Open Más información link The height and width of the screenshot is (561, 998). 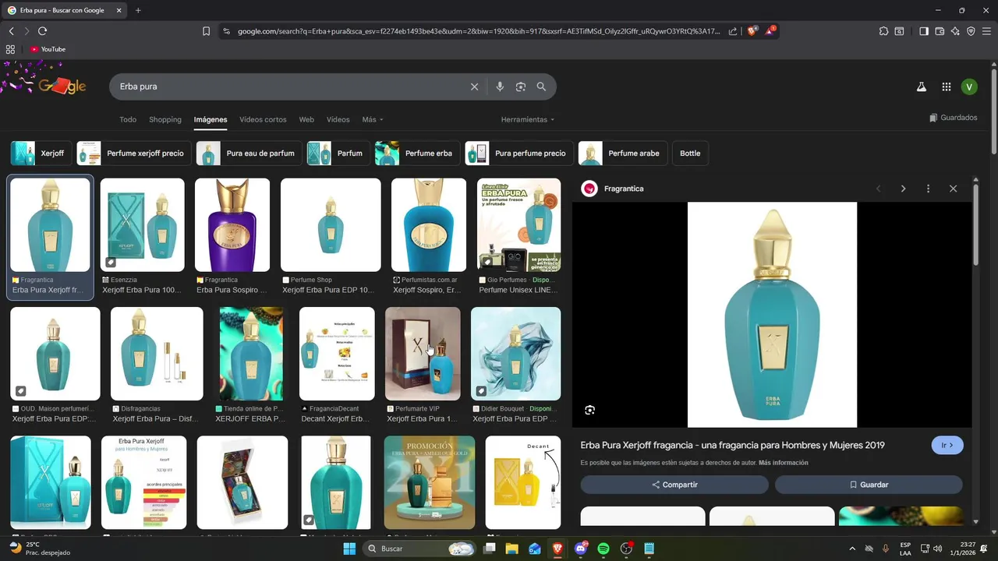click(784, 463)
